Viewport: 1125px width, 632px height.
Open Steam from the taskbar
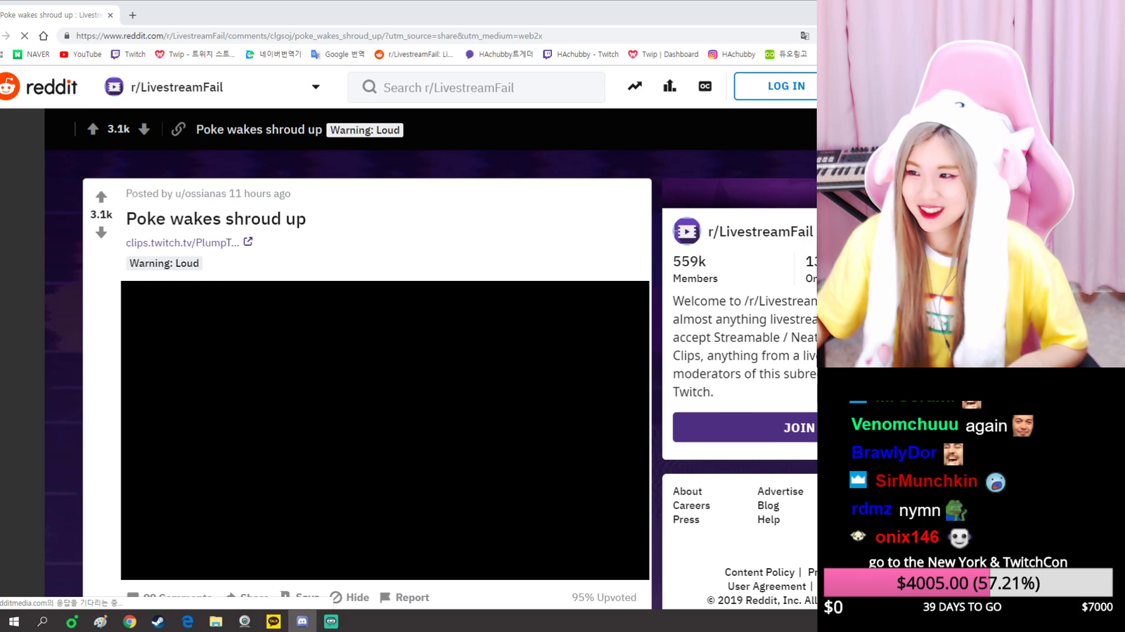click(158, 621)
